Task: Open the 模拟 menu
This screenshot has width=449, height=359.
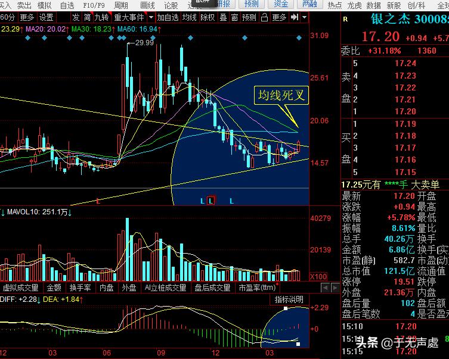Action: click(x=44, y=5)
